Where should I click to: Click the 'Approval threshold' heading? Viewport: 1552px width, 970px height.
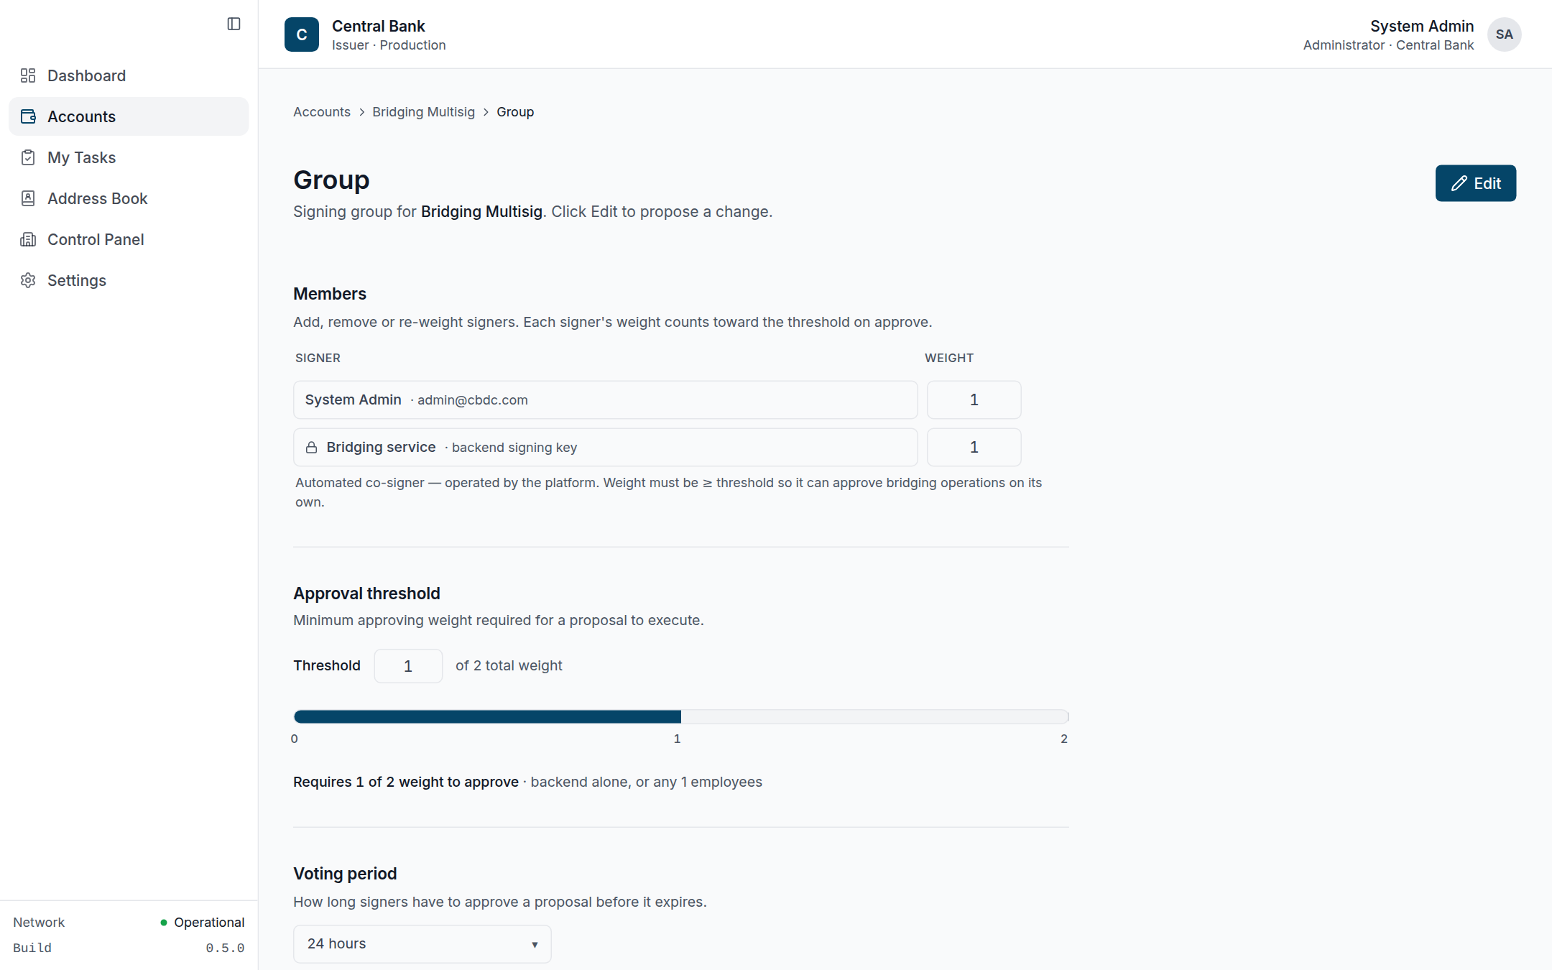click(366, 593)
